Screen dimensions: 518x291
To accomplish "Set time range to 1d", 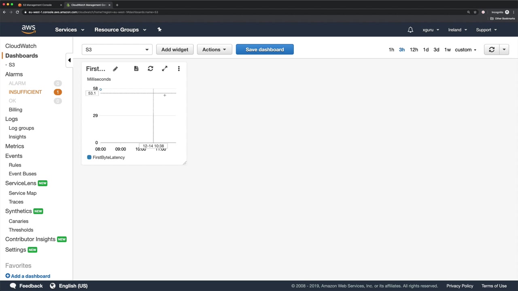I will coord(426,50).
